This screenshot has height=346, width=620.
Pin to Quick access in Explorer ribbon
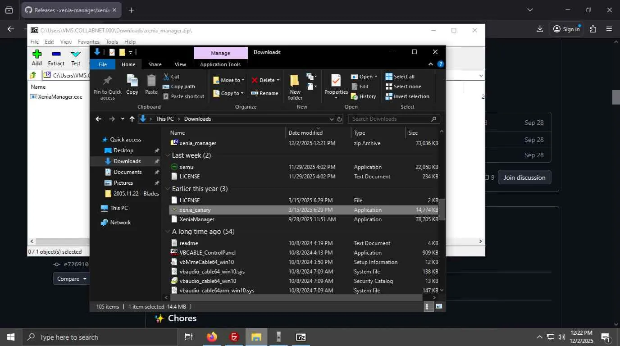pos(107,87)
